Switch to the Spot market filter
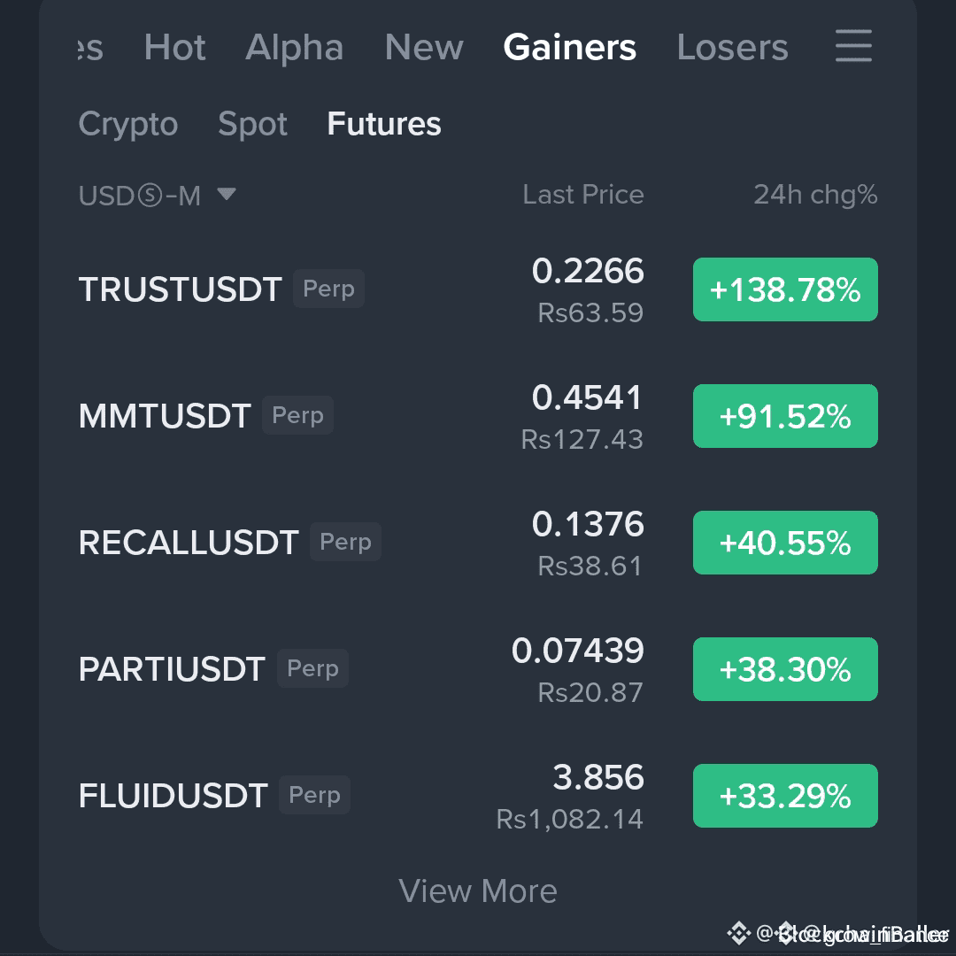The height and width of the screenshot is (956, 956). tap(251, 125)
